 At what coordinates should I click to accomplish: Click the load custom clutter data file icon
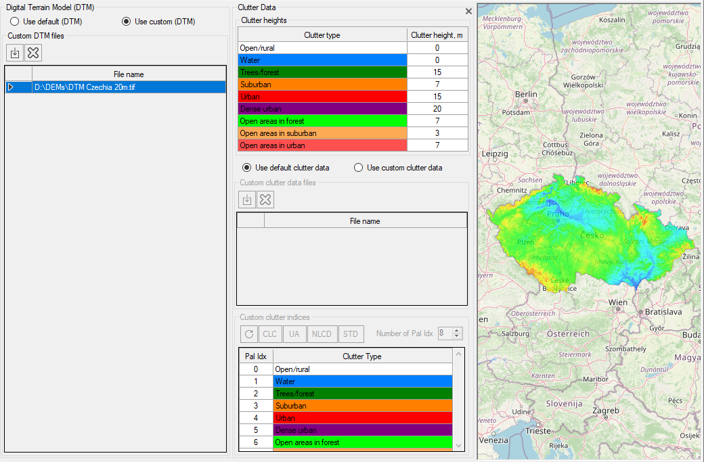pyautogui.click(x=247, y=200)
